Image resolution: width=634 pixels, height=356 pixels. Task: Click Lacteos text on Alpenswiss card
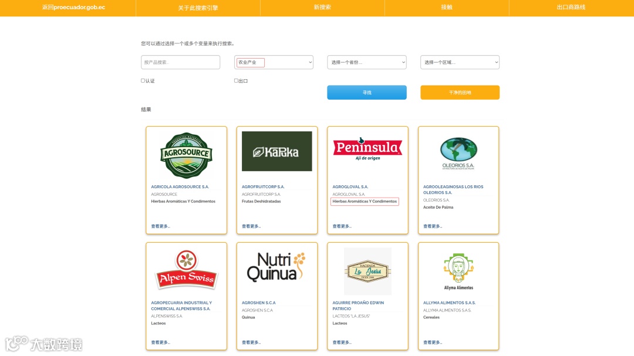pyautogui.click(x=158, y=323)
